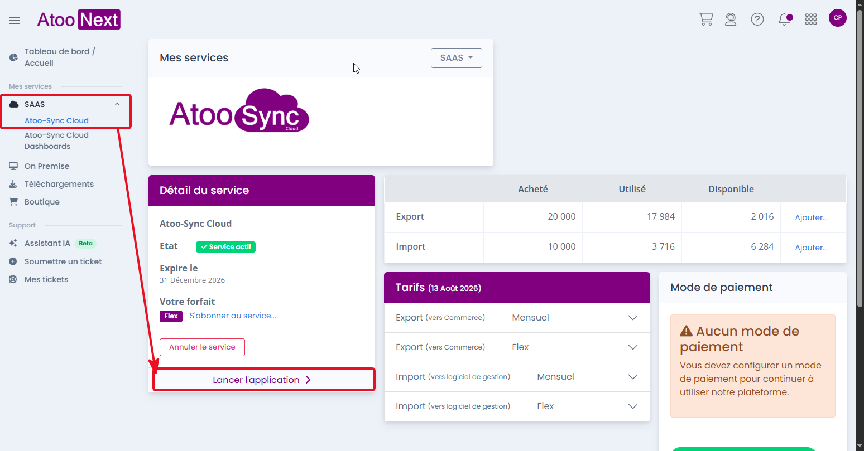Open Téléchargements in the sidebar

pyautogui.click(x=59, y=184)
